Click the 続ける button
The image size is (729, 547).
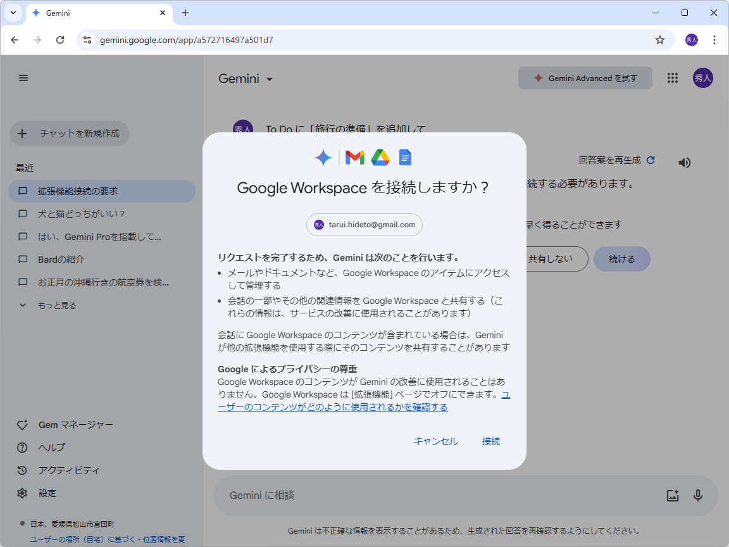click(x=621, y=259)
